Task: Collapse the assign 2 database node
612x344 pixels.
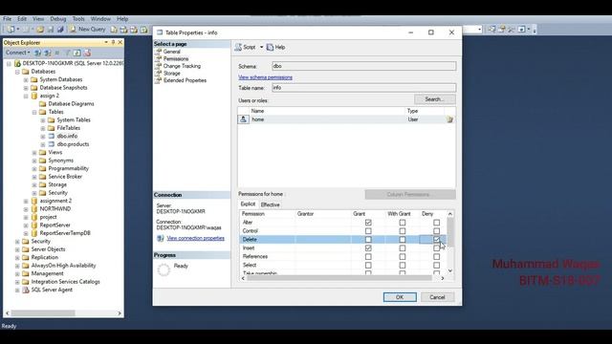Action: click(x=26, y=96)
